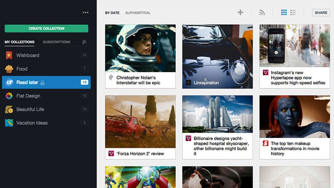Click source icon on Interstellar card
This screenshot has width=334, height=188.
point(111,77)
